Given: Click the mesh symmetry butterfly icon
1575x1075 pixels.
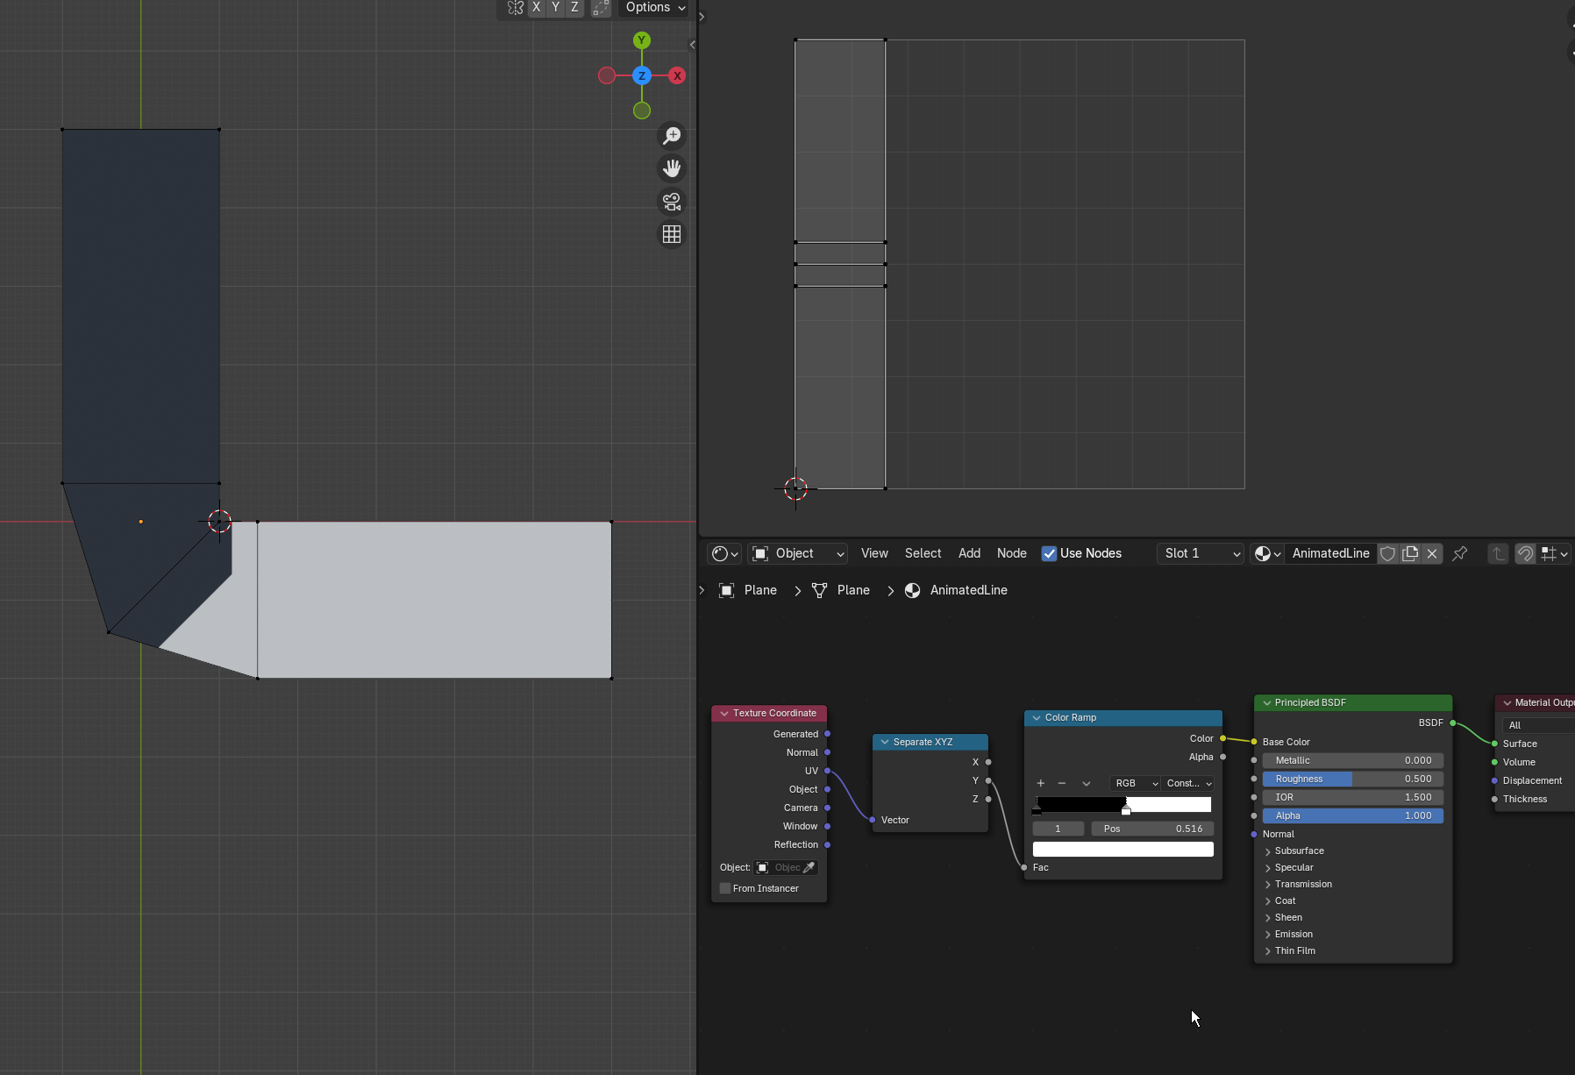Looking at the screenshot, I should pos(516,8).
